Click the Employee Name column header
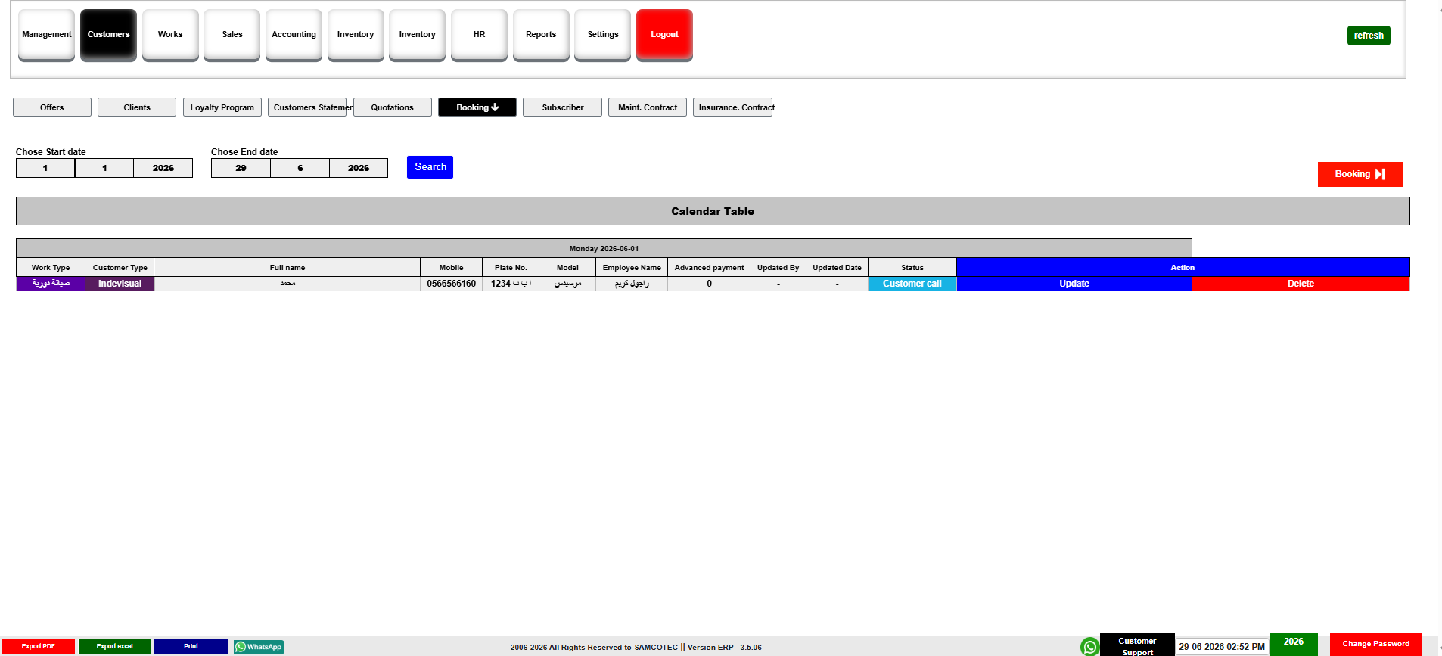 [x=632, y=268]
